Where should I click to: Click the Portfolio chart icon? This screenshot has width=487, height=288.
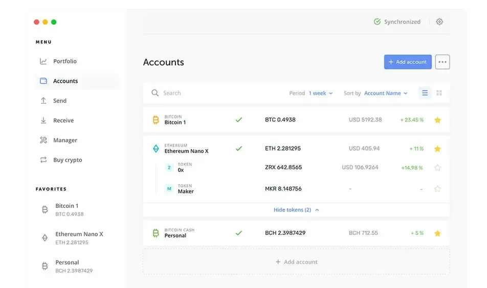43,61
